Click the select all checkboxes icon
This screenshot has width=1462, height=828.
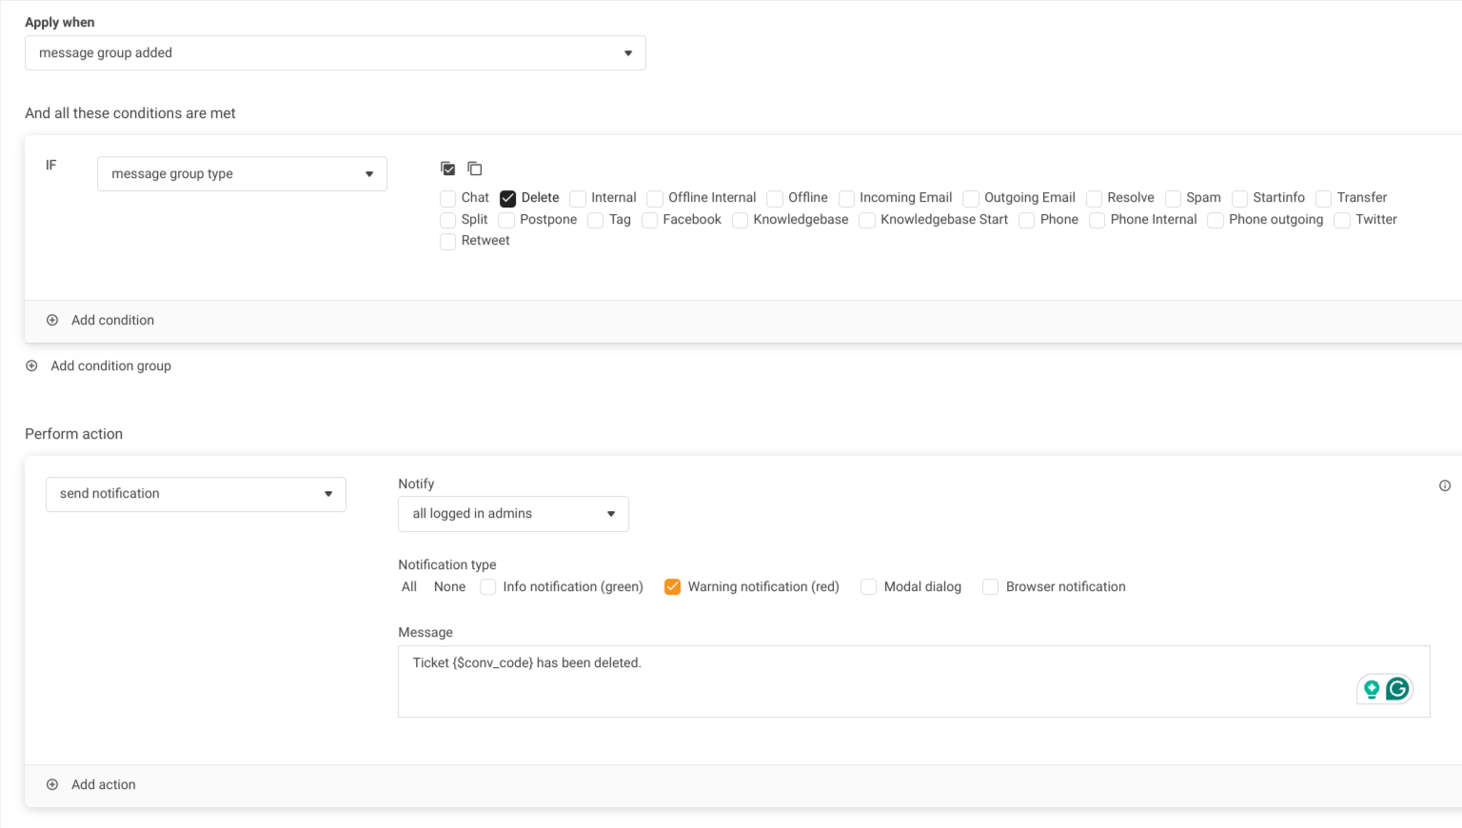[x=448, y=169]
